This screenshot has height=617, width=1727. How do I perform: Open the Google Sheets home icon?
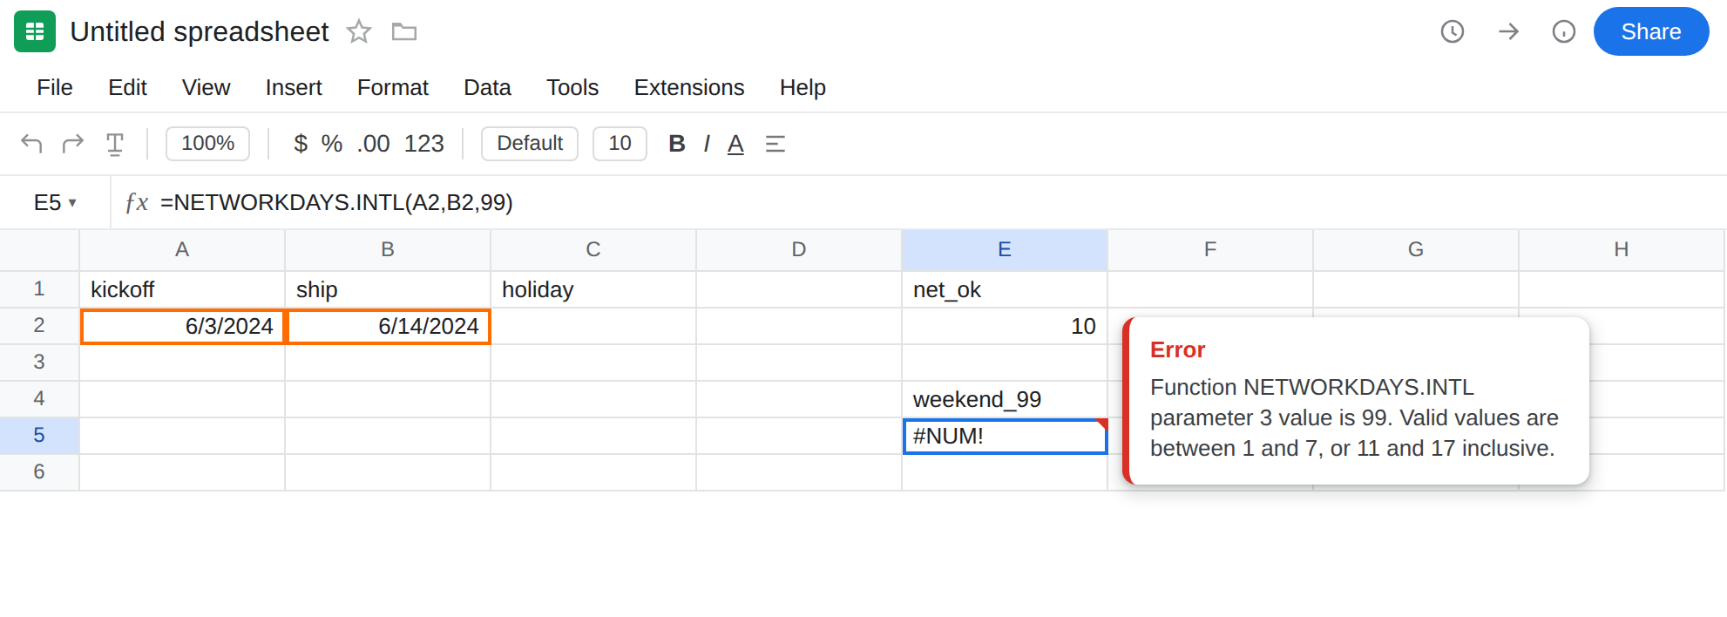point(35,31)
